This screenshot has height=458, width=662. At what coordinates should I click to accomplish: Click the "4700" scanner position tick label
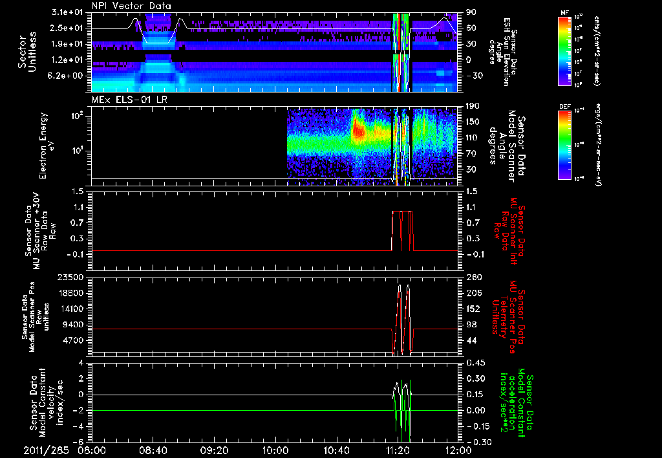tap(74, 340)
